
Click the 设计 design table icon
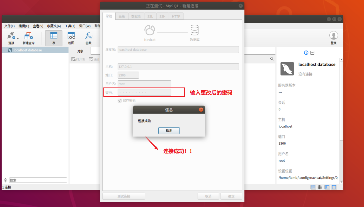91,59
